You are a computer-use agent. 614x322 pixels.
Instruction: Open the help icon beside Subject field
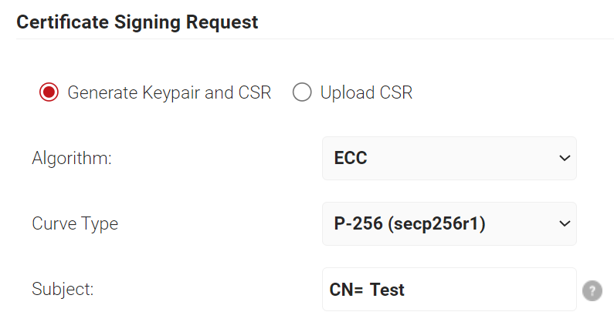592,290
